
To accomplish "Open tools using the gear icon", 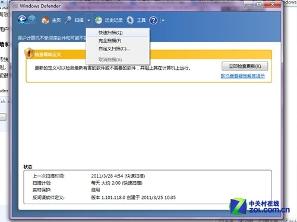I will [x=130, y=20].
